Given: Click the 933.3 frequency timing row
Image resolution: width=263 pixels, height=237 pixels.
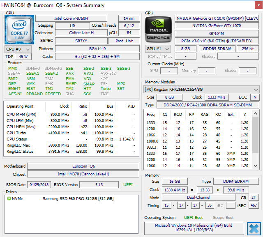Looking at the screenshot, I should [x=198, y=147].
